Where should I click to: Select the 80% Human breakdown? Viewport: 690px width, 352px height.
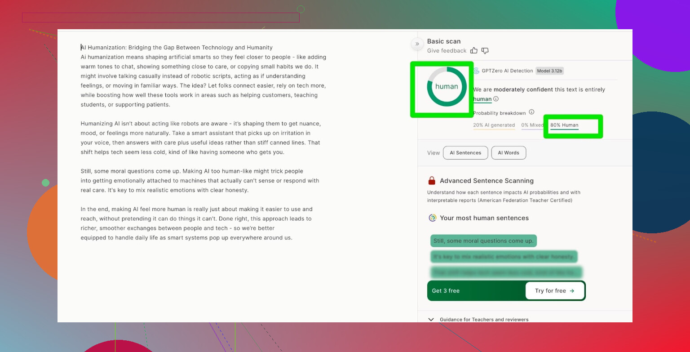(x=564, y=125)
